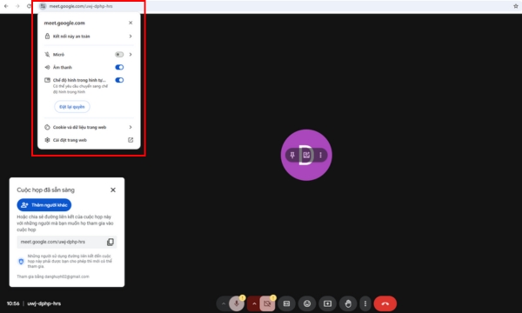Open more options in call toolbar
The image size is (522, 313).
tap(365, 303)
